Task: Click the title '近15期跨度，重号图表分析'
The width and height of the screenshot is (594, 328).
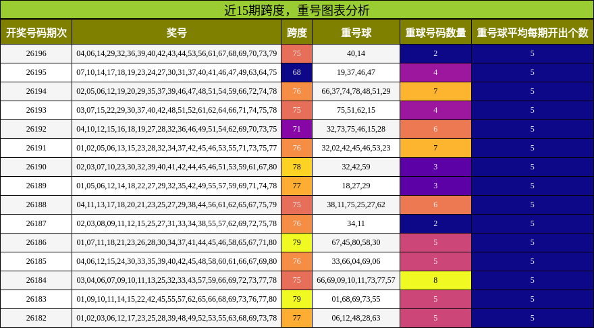Action: coord(296,10)
